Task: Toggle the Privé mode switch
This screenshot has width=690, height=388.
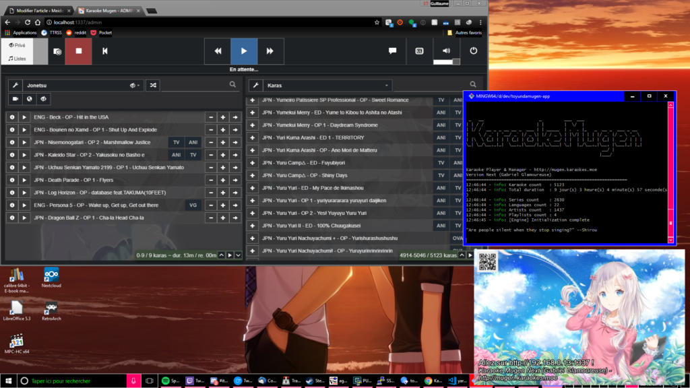Action: click(x=17, y=45)
